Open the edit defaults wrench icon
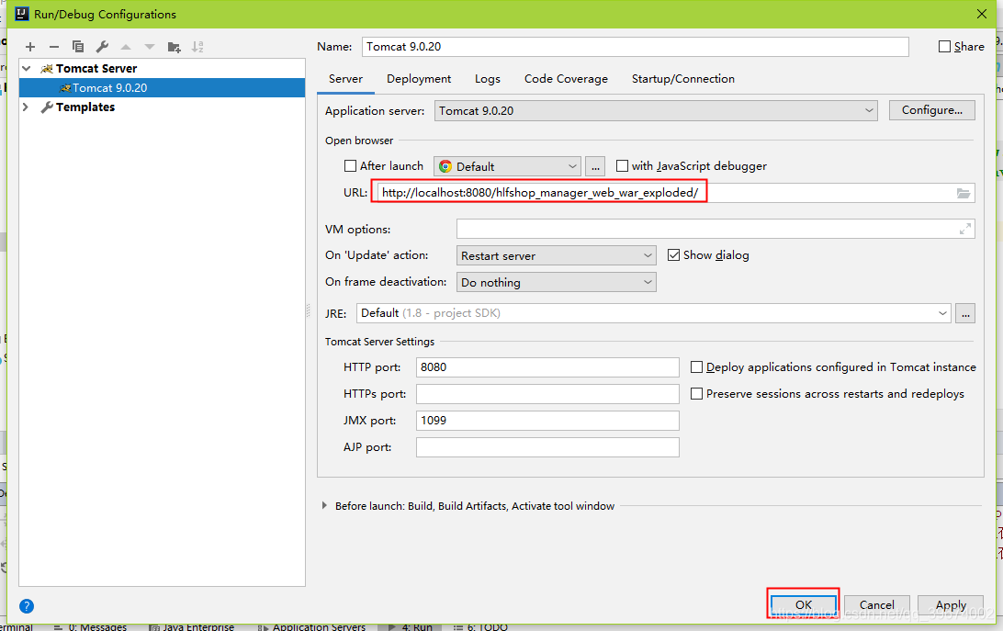Screen dimensions: 1003x631 point(102,47)
